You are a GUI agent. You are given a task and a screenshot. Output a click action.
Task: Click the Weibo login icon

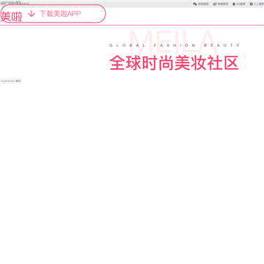click(x=215, y=4)
